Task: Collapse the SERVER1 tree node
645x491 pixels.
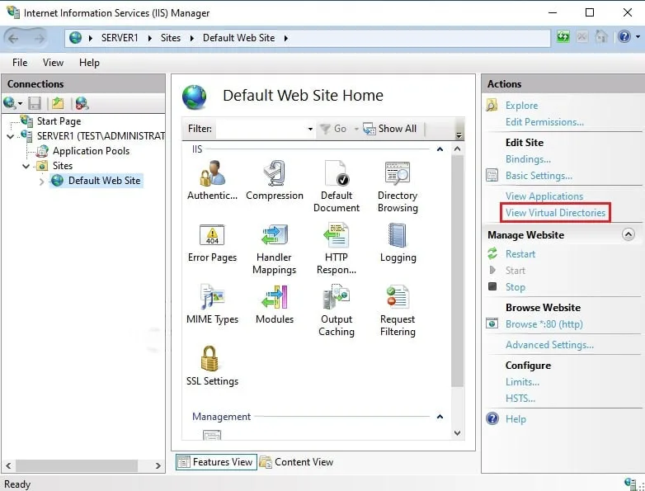Action: (11, 136)
